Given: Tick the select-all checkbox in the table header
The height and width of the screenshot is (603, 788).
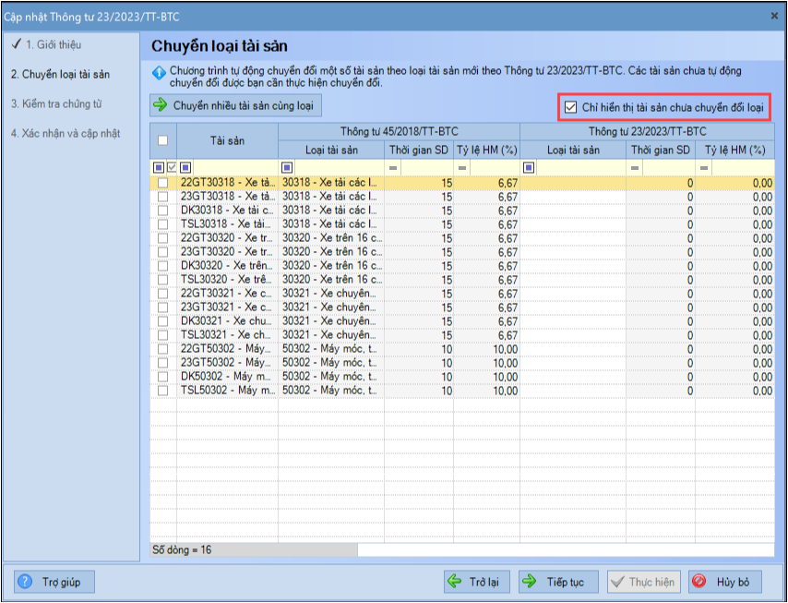Looking at the screenshot, I should coord(162,140).
